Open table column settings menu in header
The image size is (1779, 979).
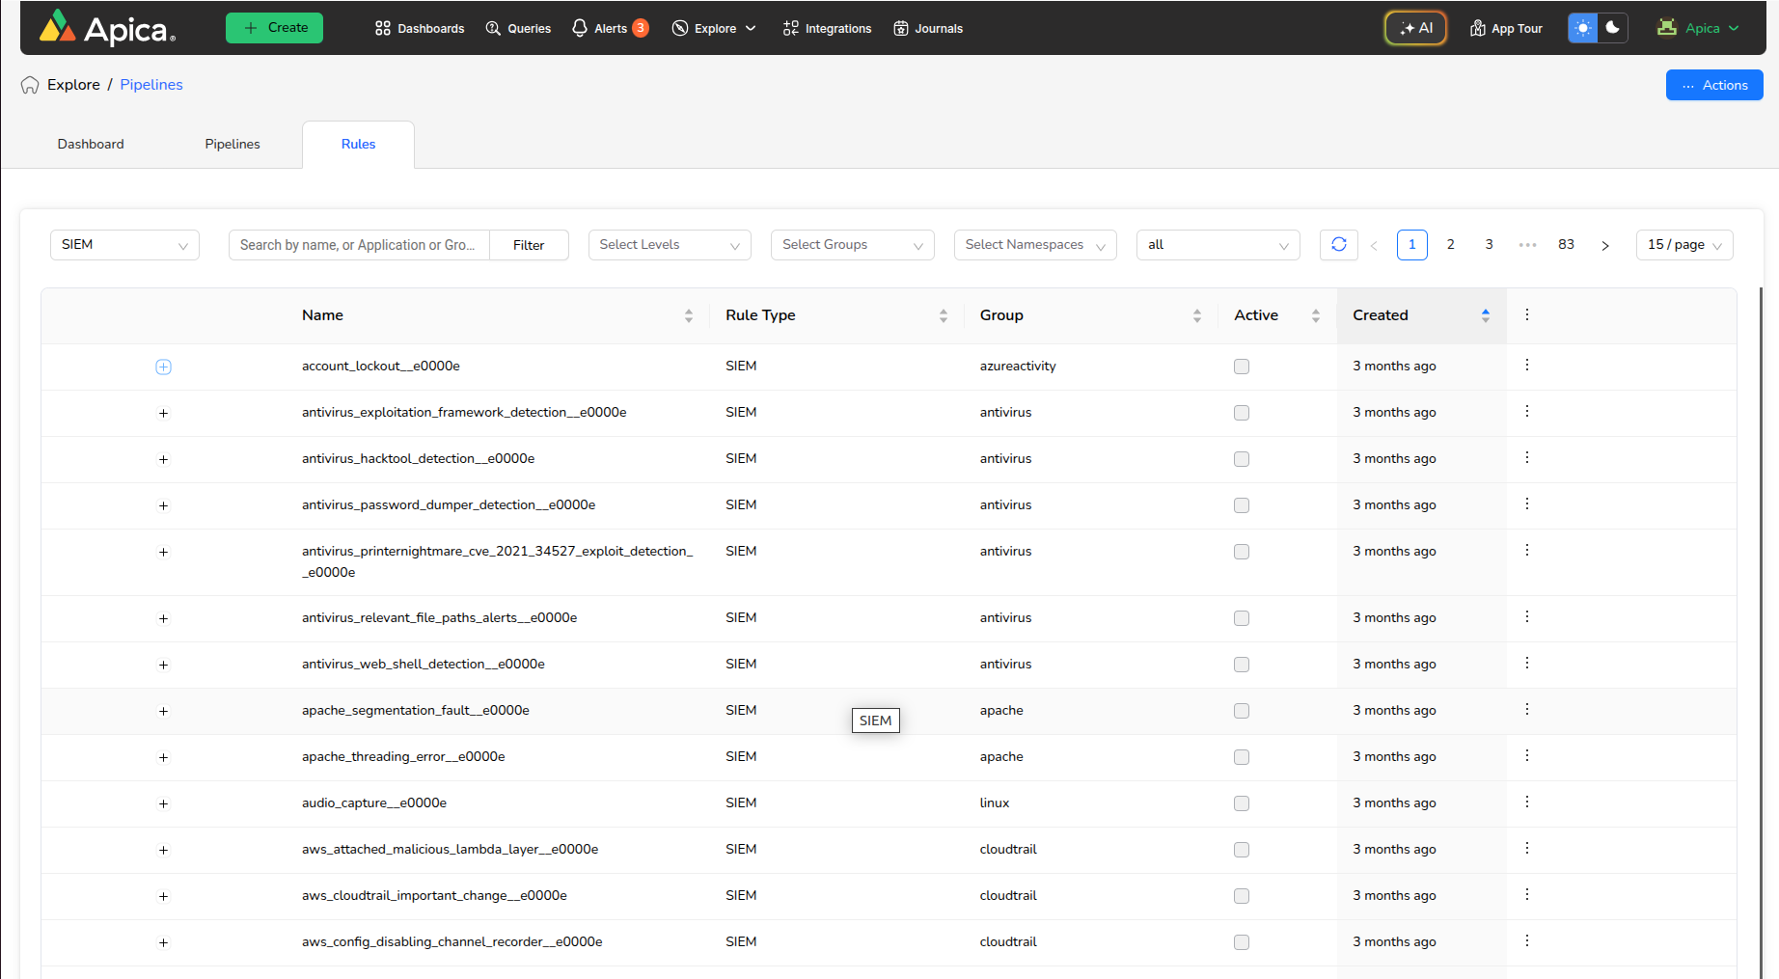[x=1526, y=315]
